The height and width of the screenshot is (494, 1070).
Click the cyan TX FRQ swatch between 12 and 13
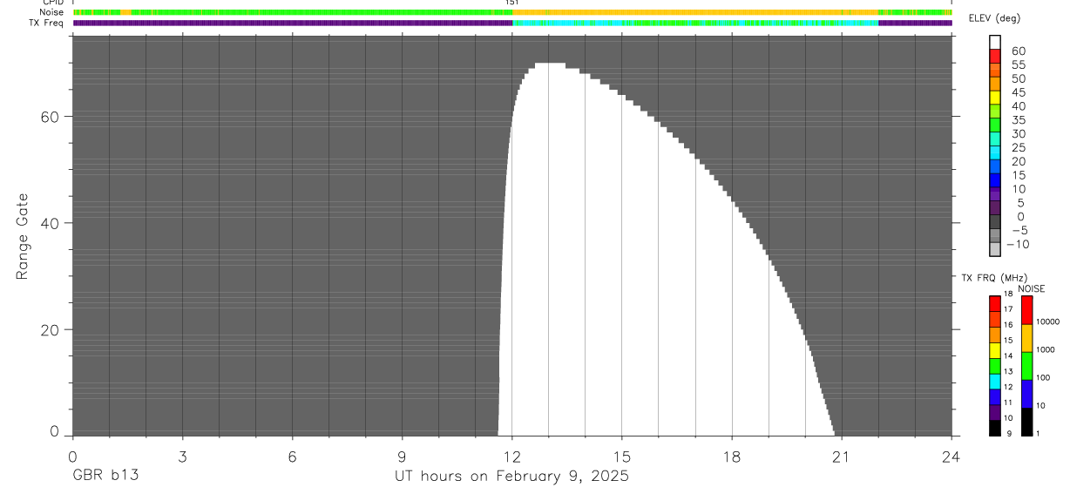pos(995,380)
